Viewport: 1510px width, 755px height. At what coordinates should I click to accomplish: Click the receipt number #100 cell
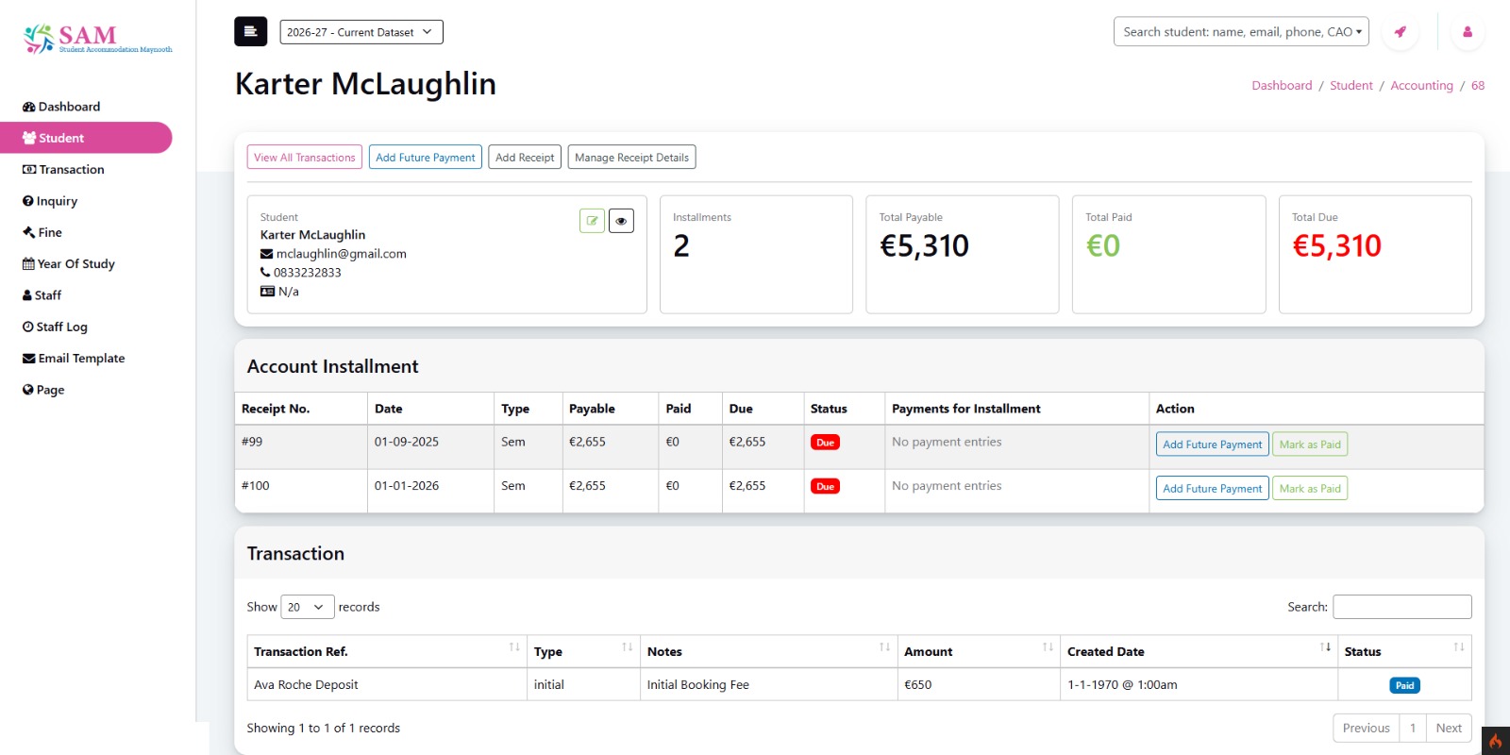point(301,492)
